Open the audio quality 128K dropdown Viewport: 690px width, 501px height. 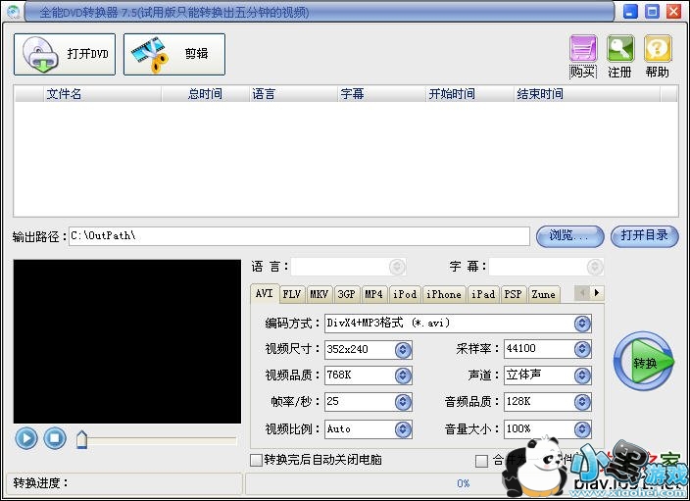click(x=582, y=402)
